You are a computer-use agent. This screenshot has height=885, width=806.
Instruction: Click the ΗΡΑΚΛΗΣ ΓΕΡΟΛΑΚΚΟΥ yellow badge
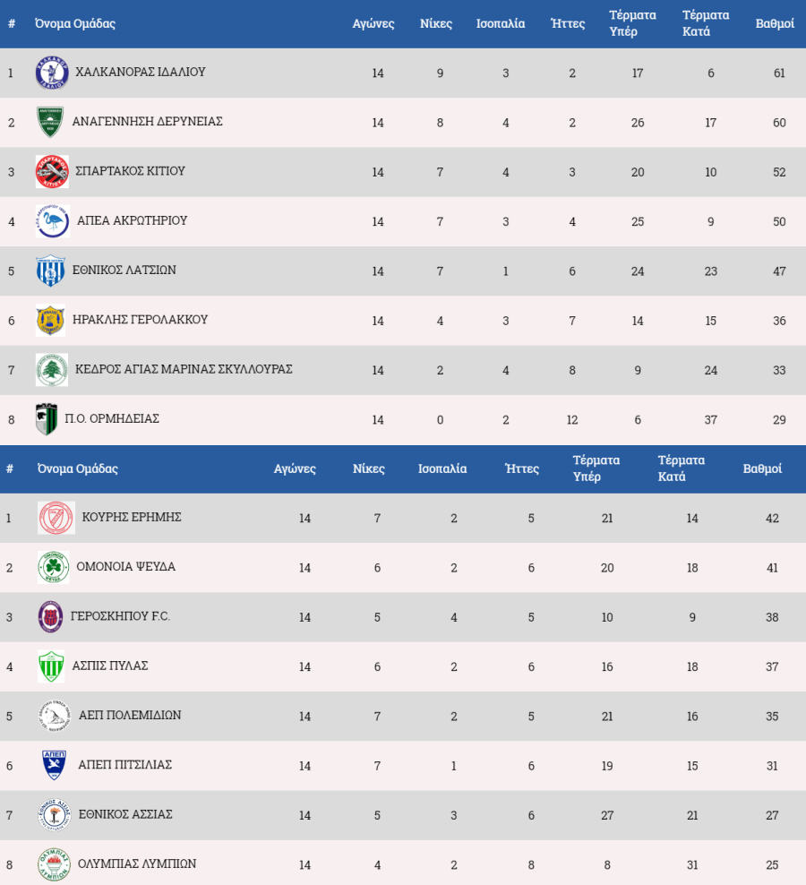(x=50, y=320)
